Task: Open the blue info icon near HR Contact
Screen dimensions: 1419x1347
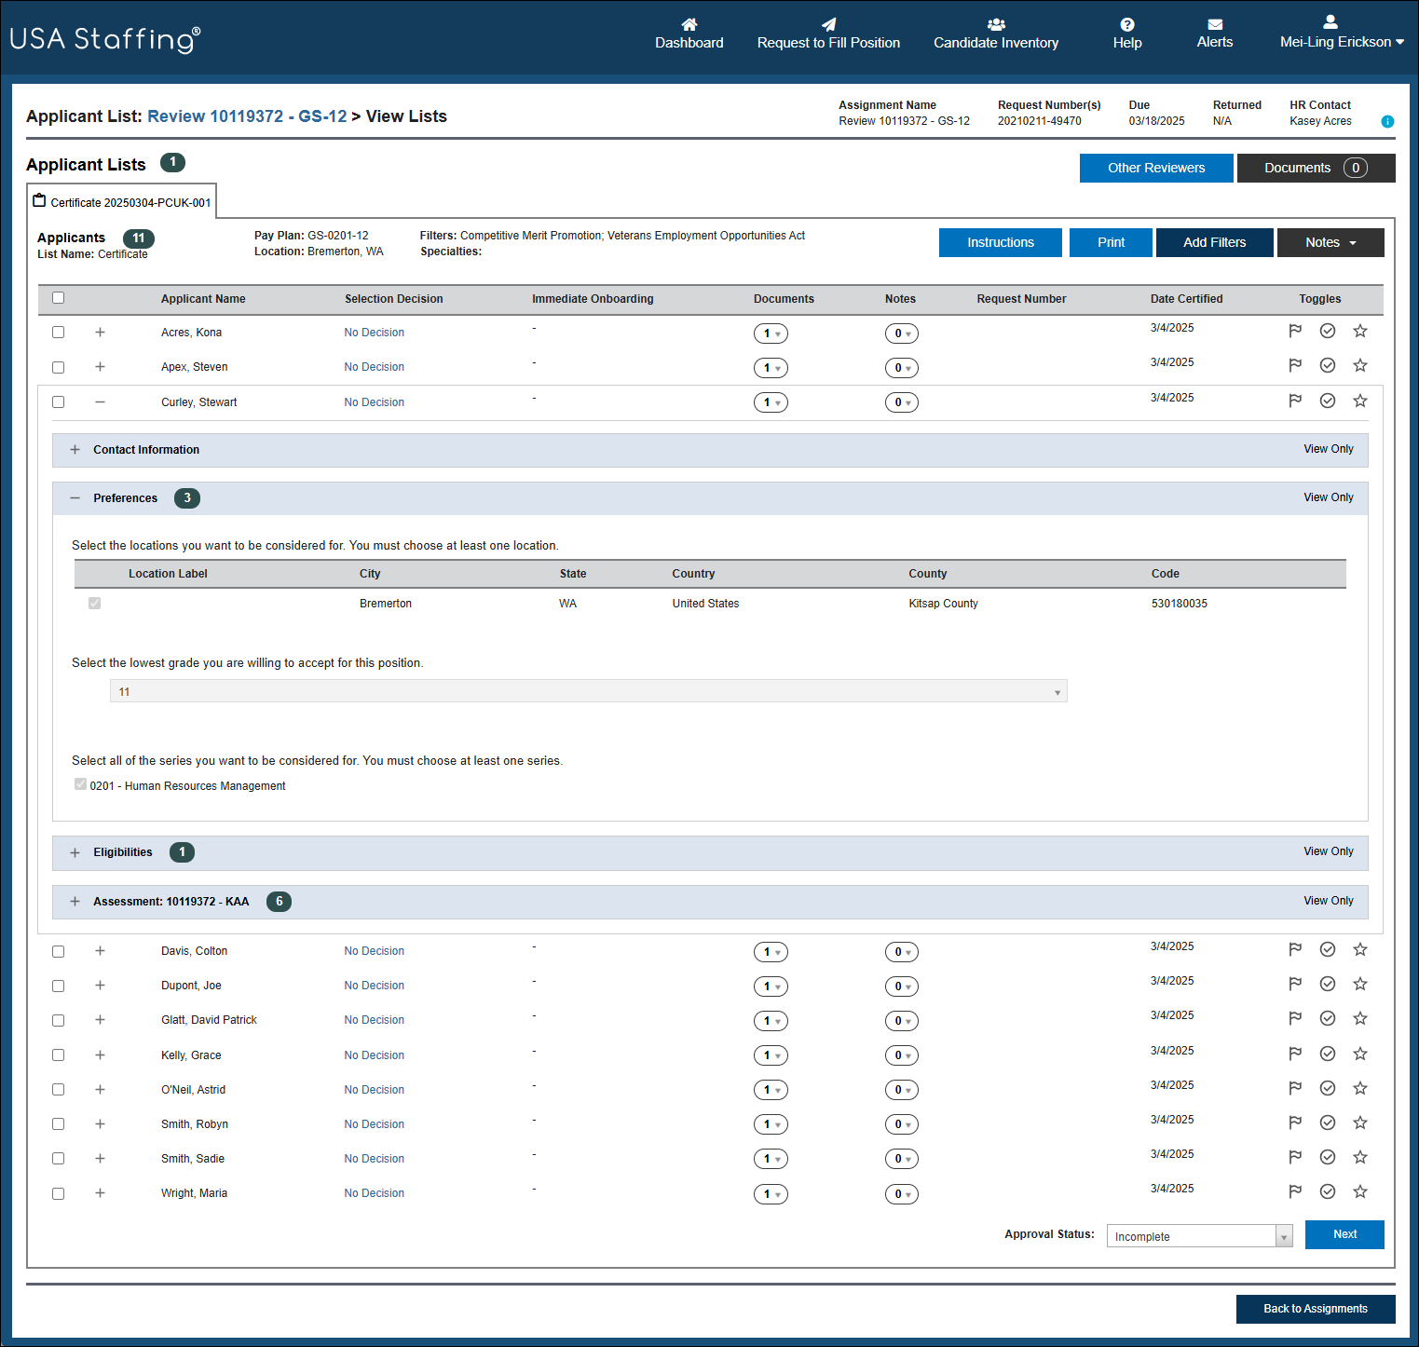Action: [1387, 121]
